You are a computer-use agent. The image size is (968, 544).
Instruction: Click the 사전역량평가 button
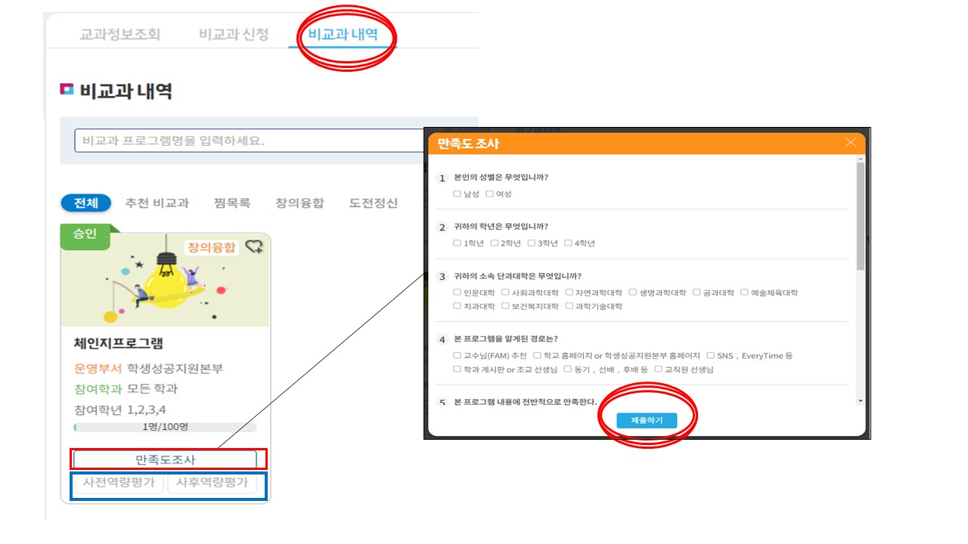[x=119, y=483]
